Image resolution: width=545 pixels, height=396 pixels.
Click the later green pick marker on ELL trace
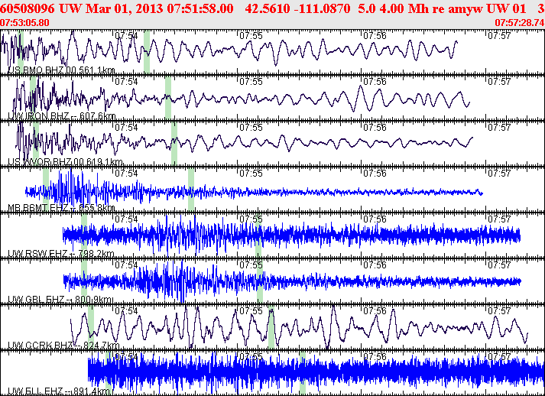tap(303, 373)
